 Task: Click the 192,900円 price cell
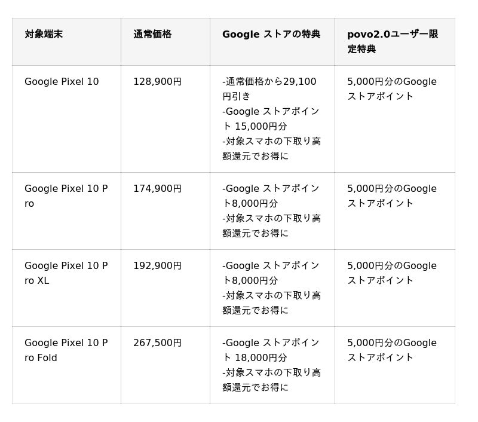pyautogui.click(x=157, y=266)
